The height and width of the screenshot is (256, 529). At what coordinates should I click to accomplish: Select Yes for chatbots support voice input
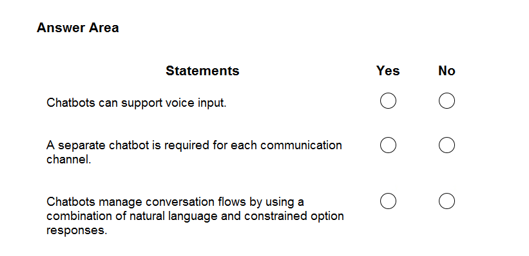click(388, 101)
